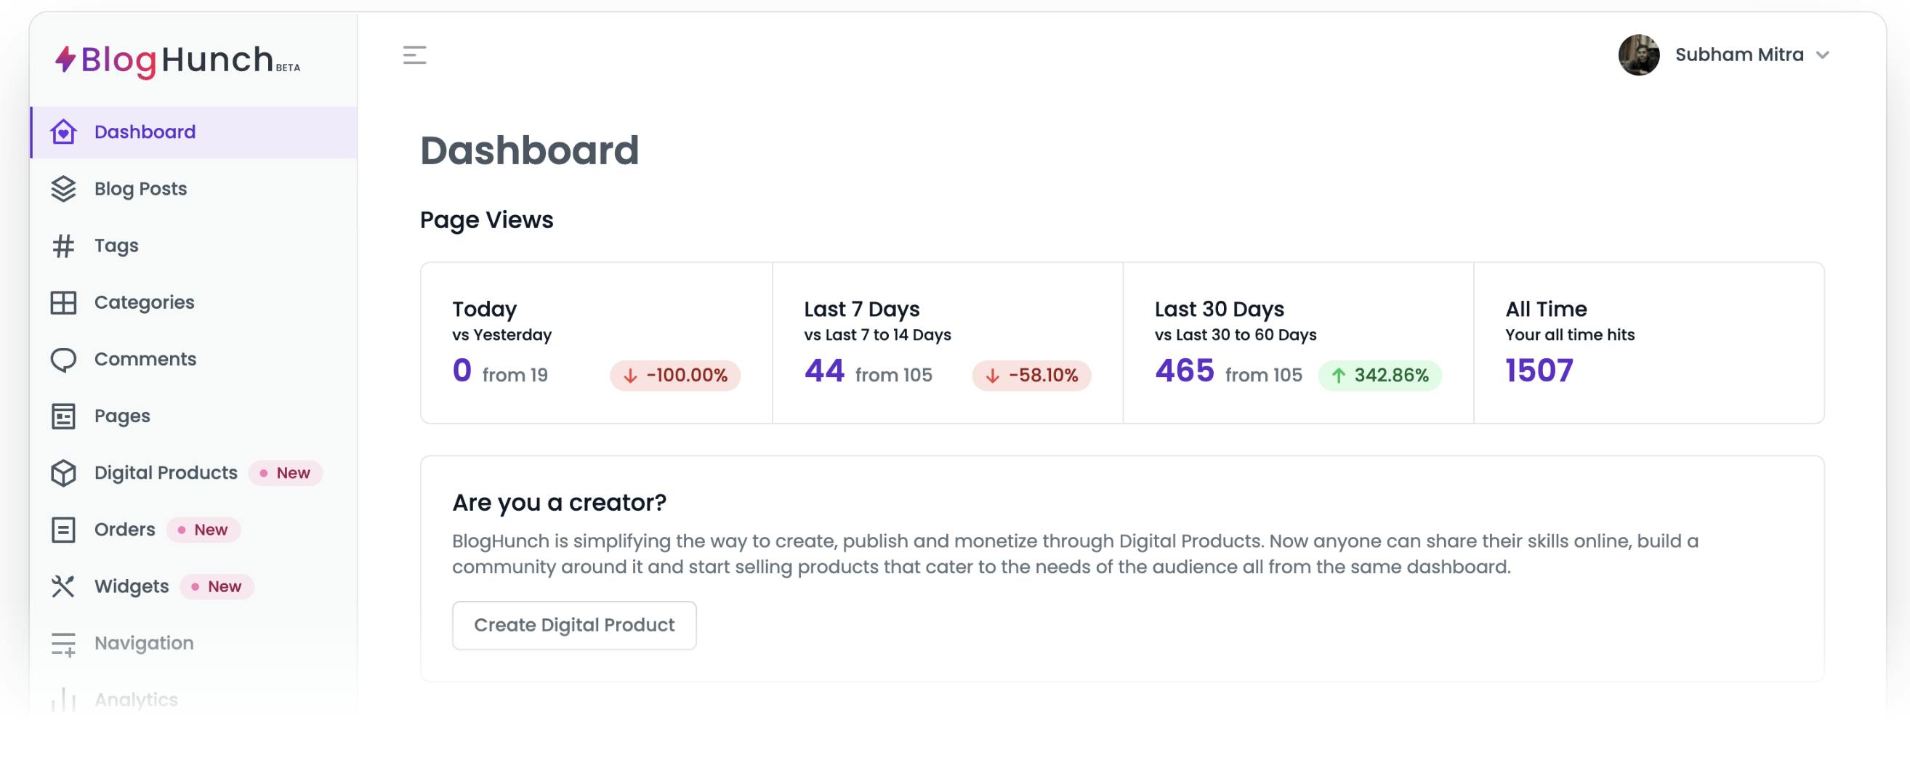The image size is (1910, 760).
Task: Click the Tags hashtag icon
Action: pyautogui.click(x=64, y=246)
